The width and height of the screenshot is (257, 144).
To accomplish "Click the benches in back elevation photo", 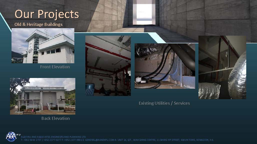I will (x=29, y=111).
